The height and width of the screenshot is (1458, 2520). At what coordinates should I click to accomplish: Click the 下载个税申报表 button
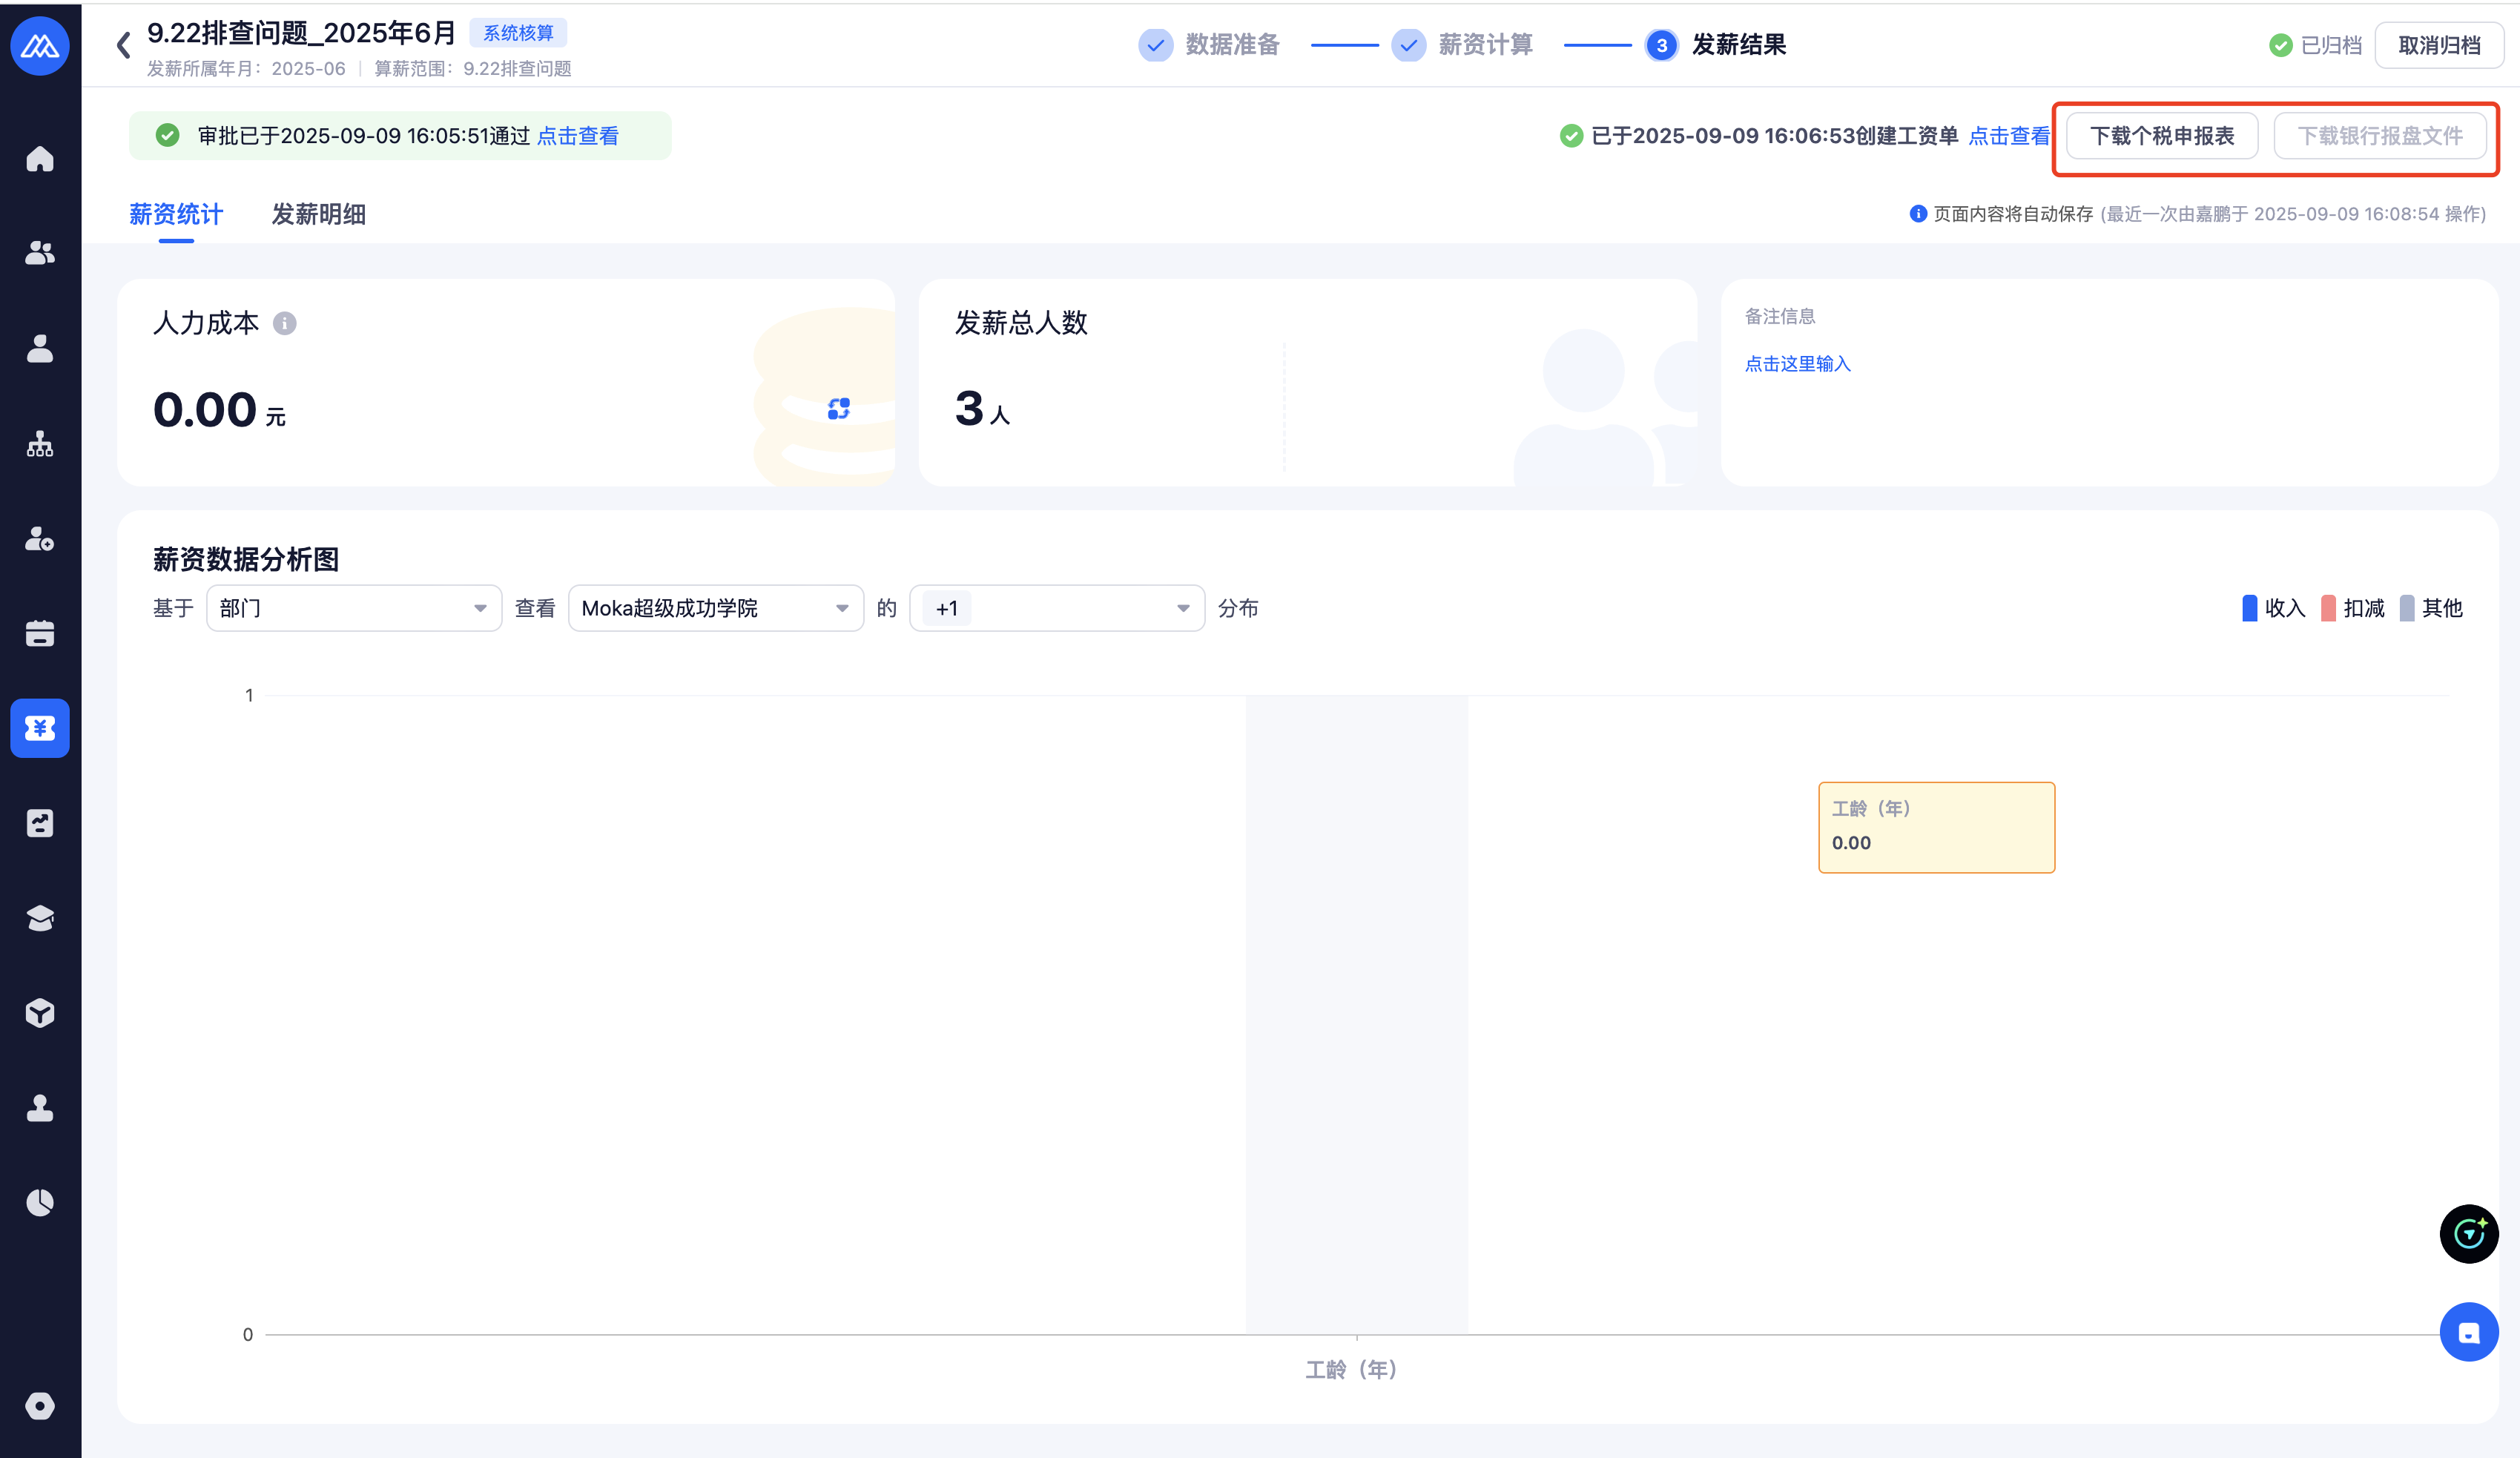(2161, 136)
